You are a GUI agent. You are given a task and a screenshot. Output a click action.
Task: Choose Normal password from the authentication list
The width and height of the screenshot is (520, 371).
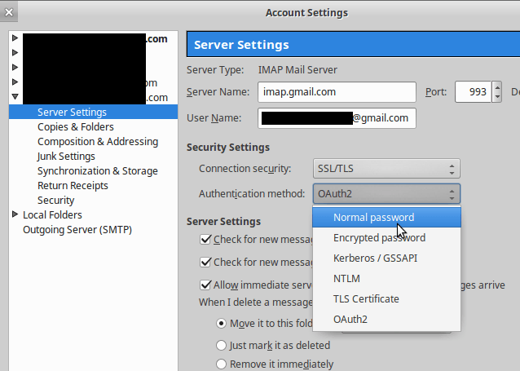pyautogui.click(x=373, y=218)
